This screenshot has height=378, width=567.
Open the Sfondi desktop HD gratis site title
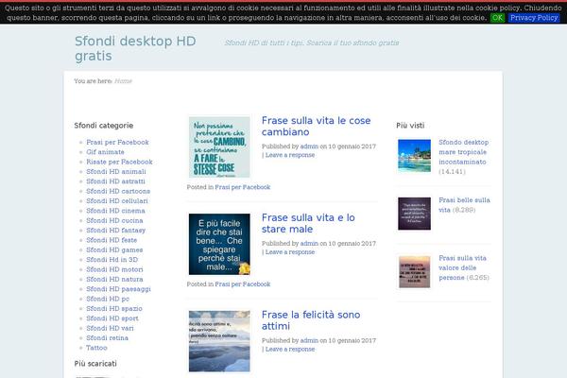pos(135,48)
